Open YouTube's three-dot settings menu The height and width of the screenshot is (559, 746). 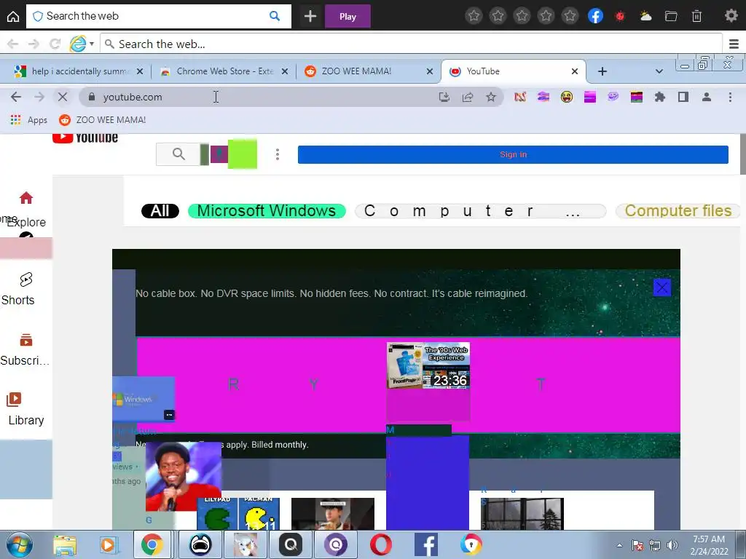coord(278,154)
